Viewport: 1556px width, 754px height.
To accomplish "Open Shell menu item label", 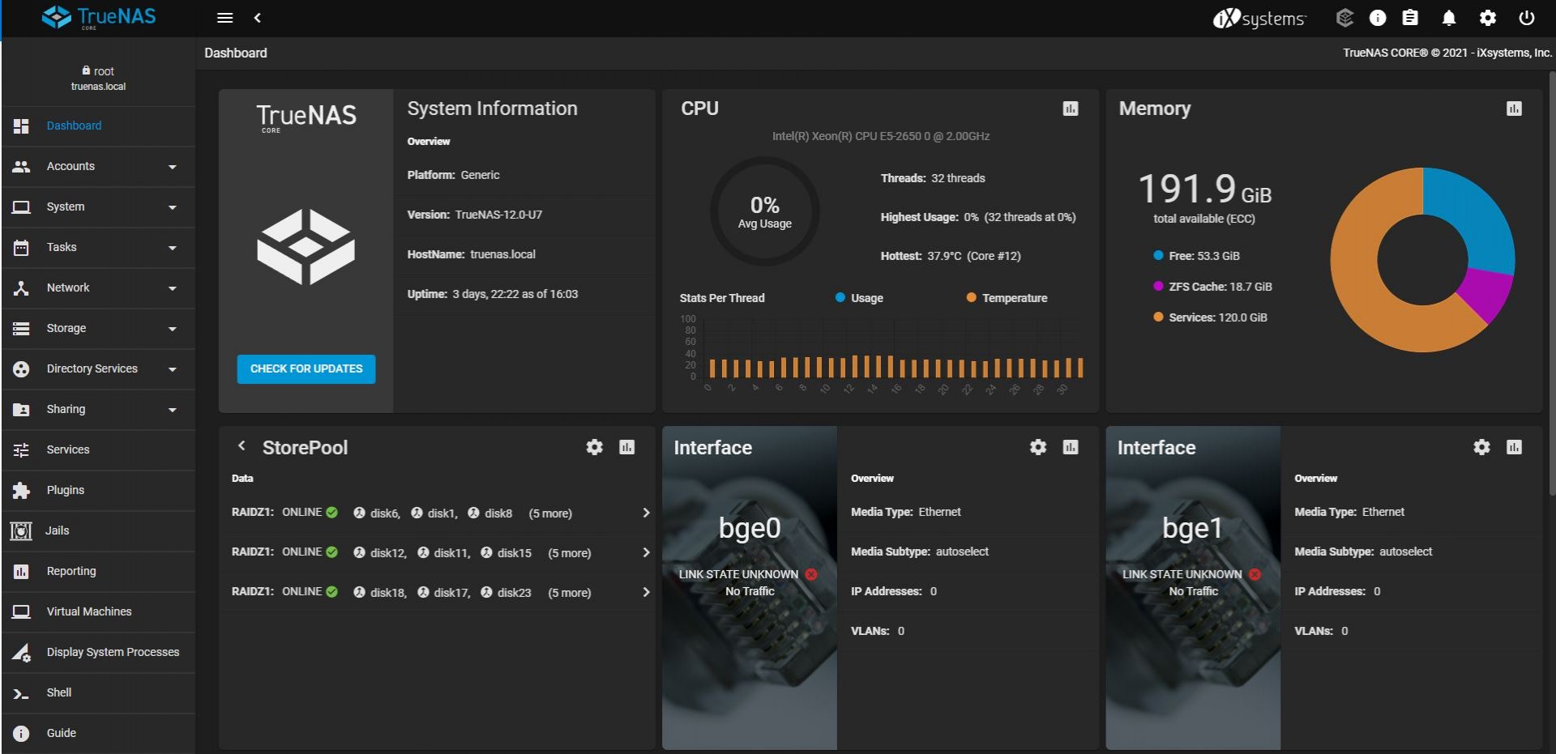I will pyautogui.click(x=59, y=692).
